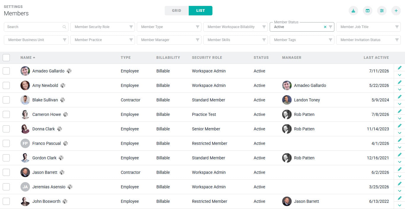Image resolution: width=405 pixels, height=209 pixels.
Task: Open the Member Status filter dropdown arrow
Action: tap(331, 27)
